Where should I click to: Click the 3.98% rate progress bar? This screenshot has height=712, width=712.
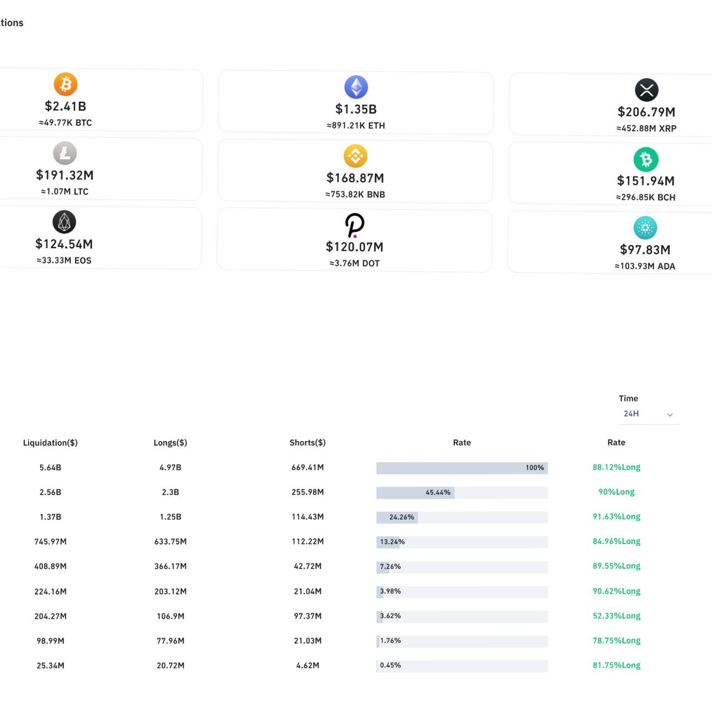click(462, 591)
